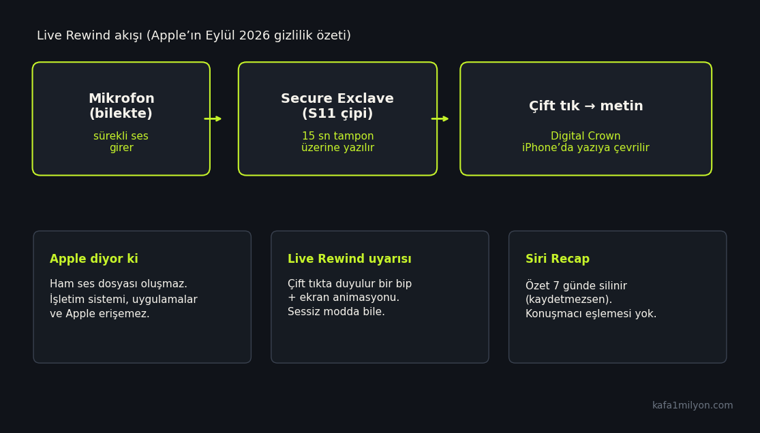Viewport: 760px width, 433px height.
Task: Select the 'Apple diyor ki' card title
Action: pyautogui.click(x=93, y=259)
